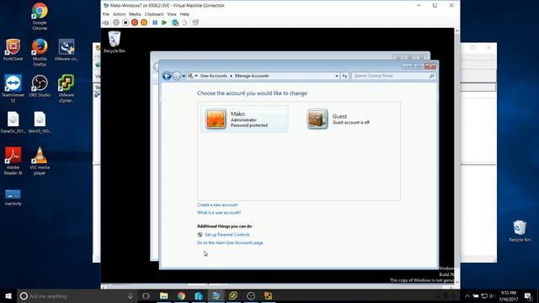Open the View menu
Viewport: 539px width, 303px height.
pos(172,14)
